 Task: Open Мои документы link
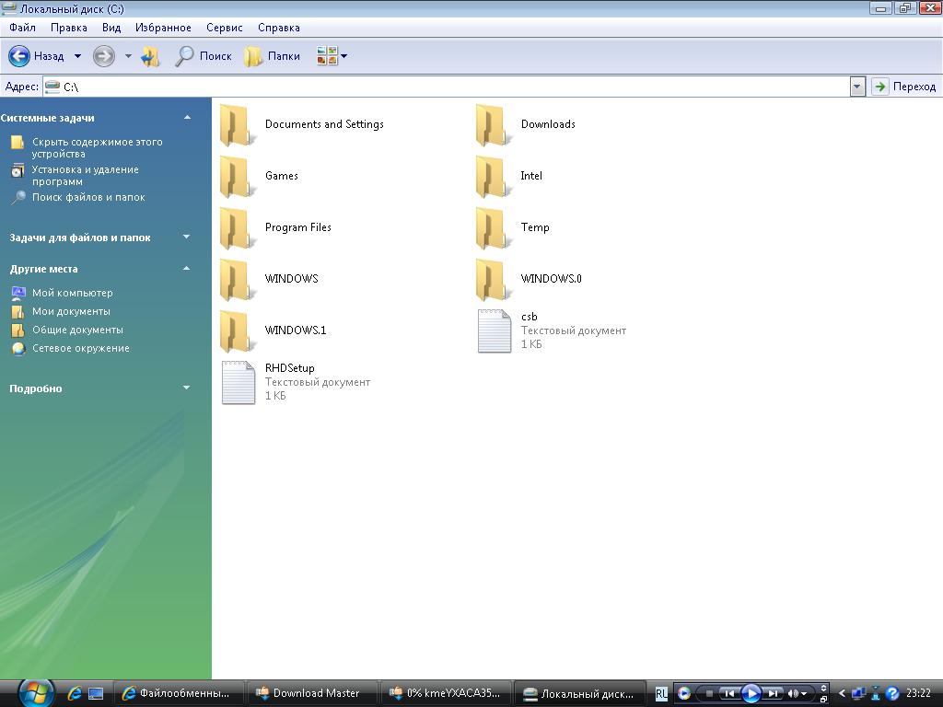(71, 311)
